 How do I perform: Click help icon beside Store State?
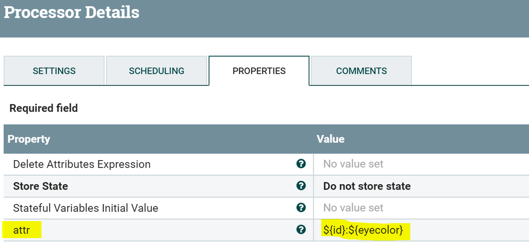coord(301,186)
